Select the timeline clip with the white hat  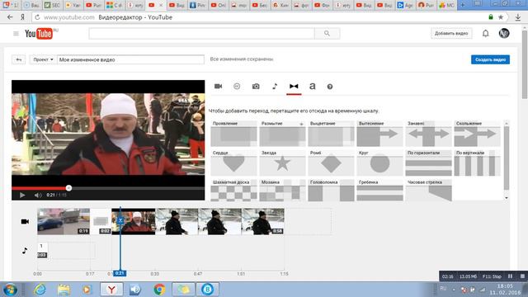click(134, 221)
